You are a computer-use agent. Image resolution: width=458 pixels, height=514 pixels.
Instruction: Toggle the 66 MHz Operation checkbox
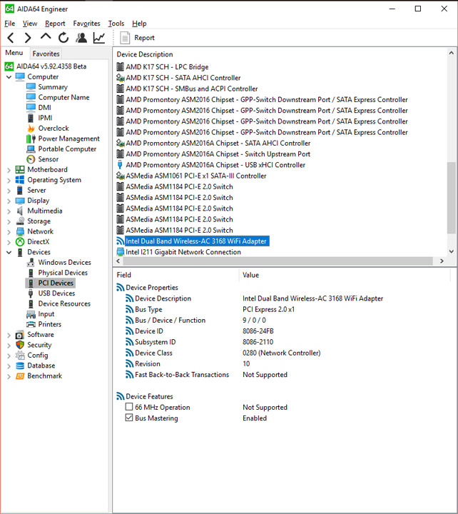coord(129,407)
